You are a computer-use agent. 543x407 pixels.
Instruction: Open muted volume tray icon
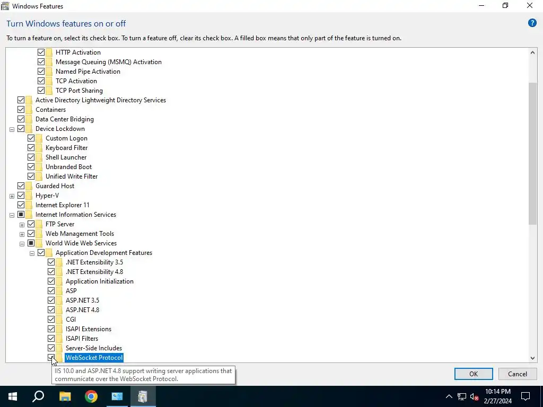[x=474, y=396]
